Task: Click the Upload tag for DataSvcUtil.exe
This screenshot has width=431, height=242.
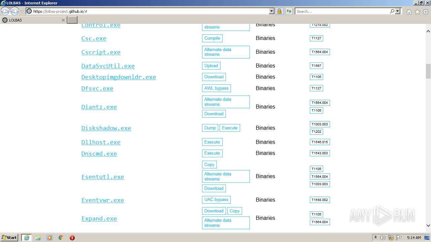Action: pyautogui.click(x=211, y=66)
